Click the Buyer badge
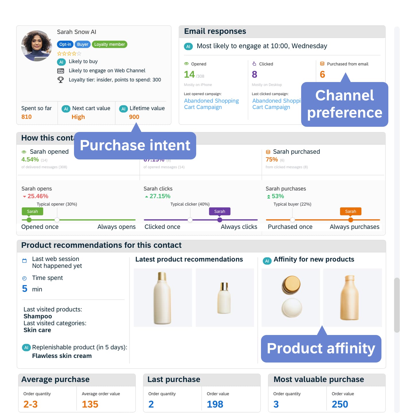Screen dimensions: 413x413 [x=83, y=44]
